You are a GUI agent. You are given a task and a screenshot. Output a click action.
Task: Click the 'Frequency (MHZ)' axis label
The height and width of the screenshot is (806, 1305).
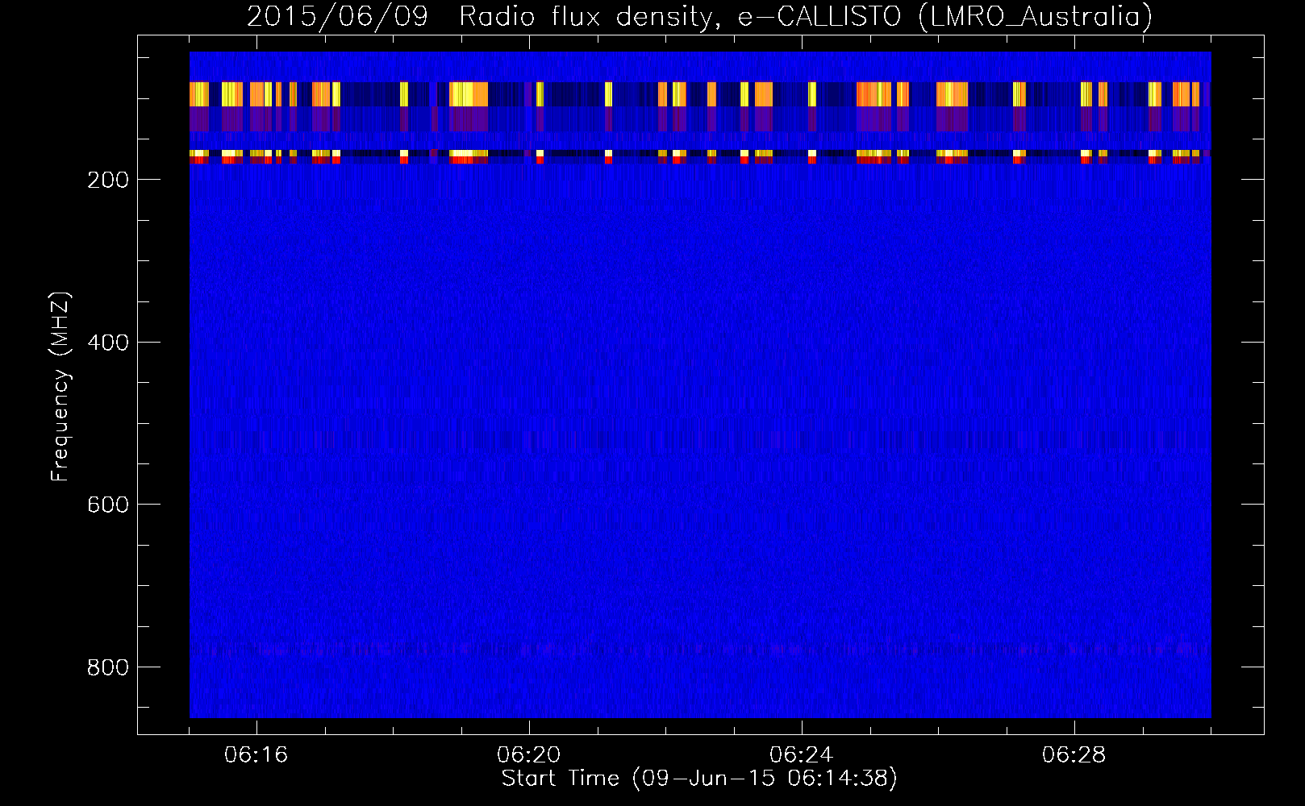click(60, 387)
